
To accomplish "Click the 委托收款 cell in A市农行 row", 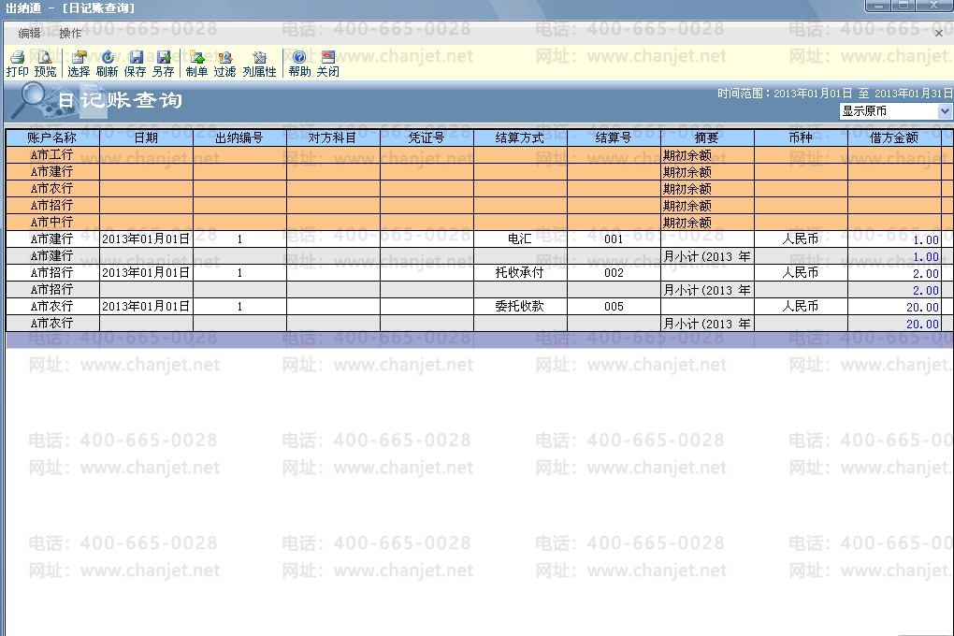I will coord(520,306).
